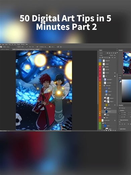Open smoothing options gear icon
Image resolution: width=131 pixels, height=175 pixels.
50,47
